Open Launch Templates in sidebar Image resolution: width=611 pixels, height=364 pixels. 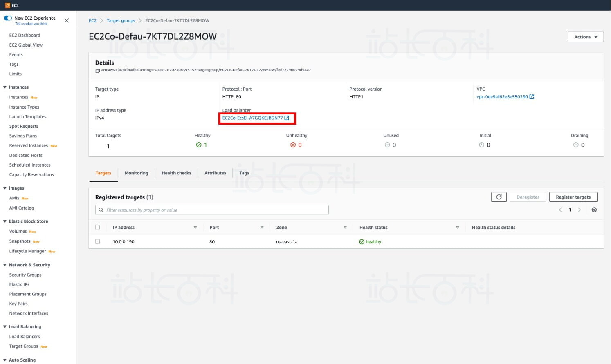pyautogui.click(x=27, y=117)
